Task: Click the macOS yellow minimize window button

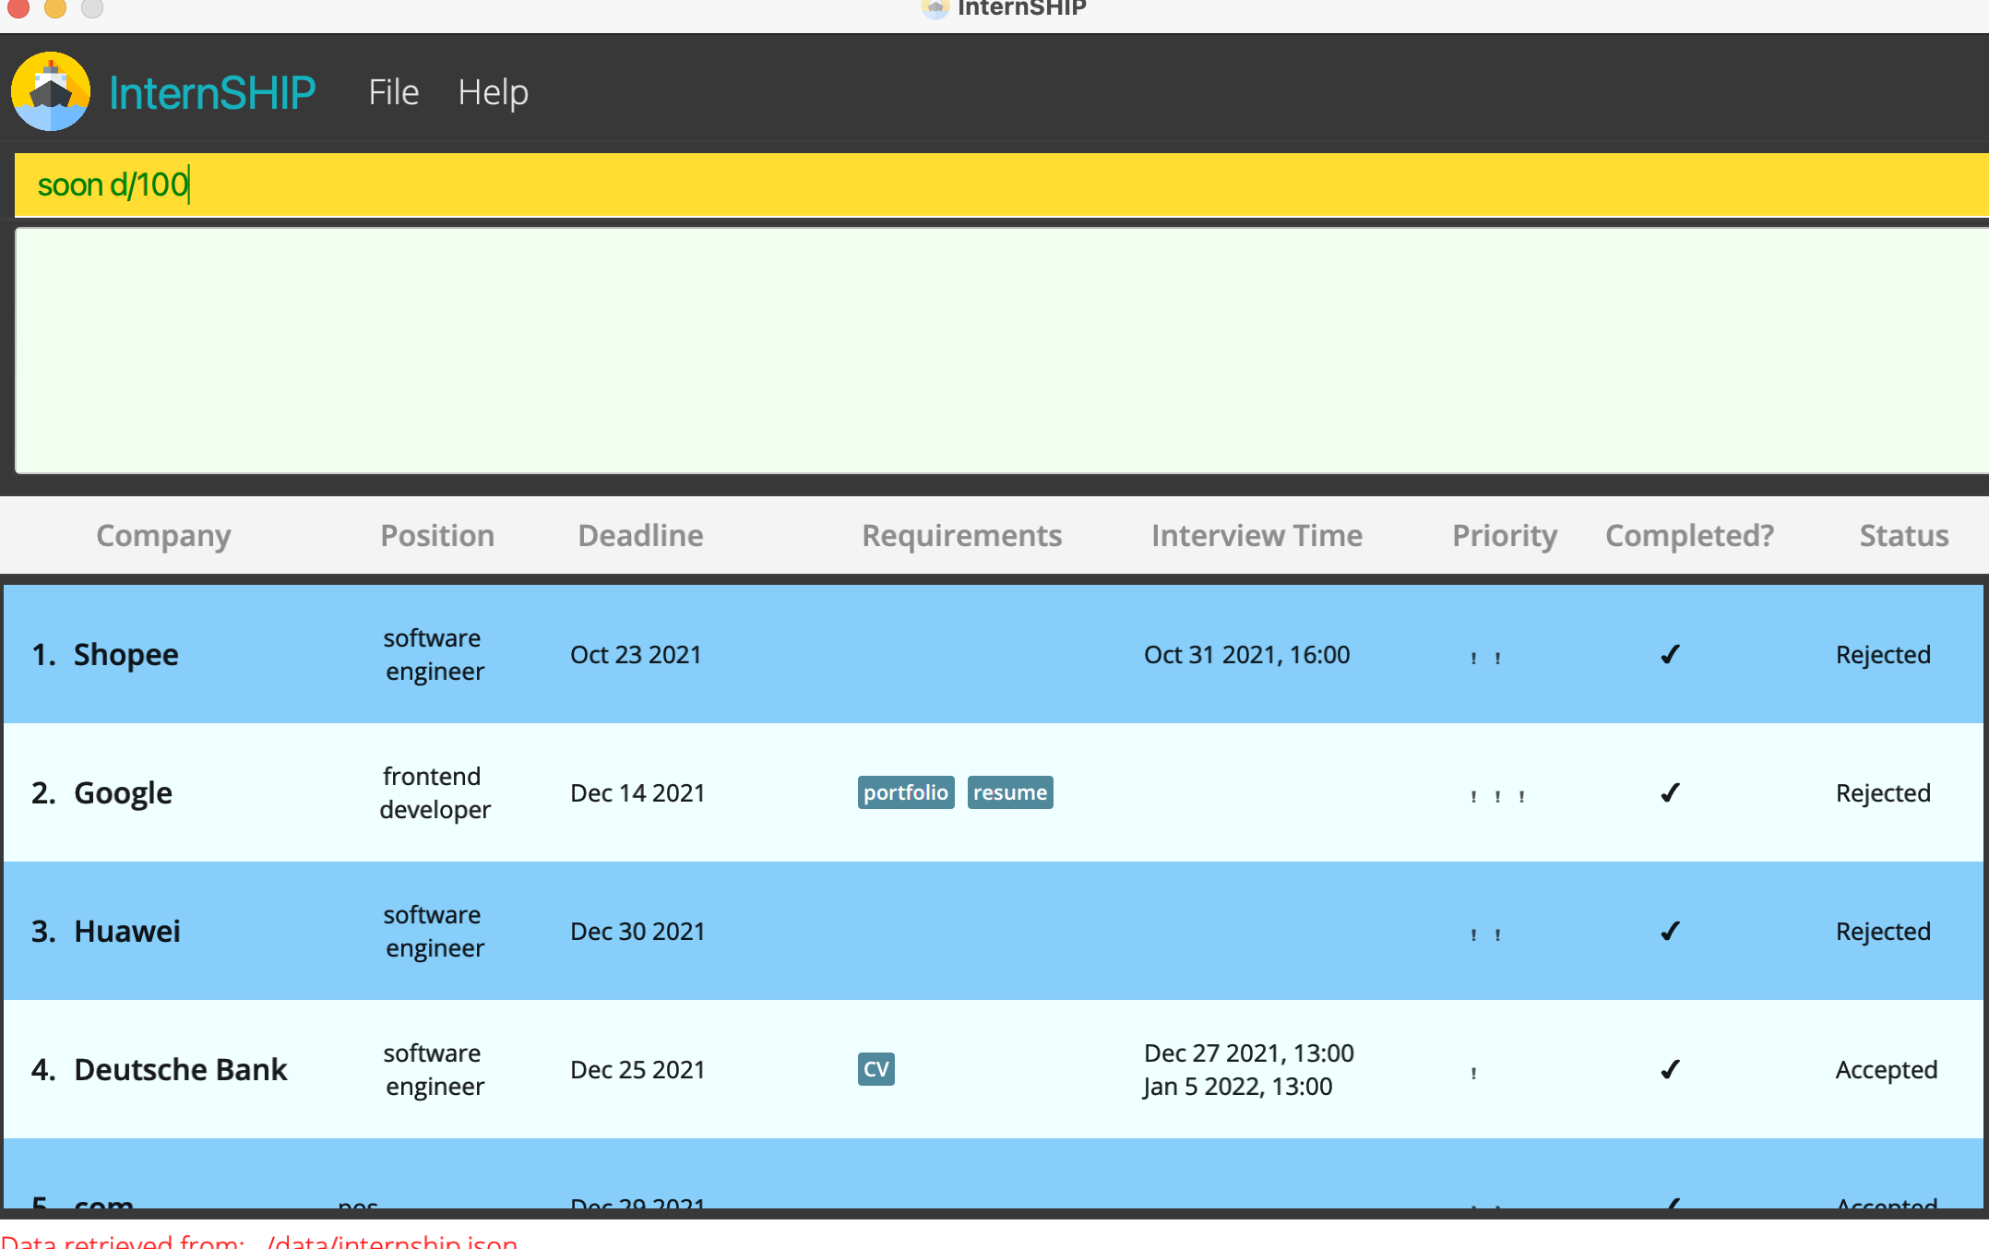Action: (55, 8)
